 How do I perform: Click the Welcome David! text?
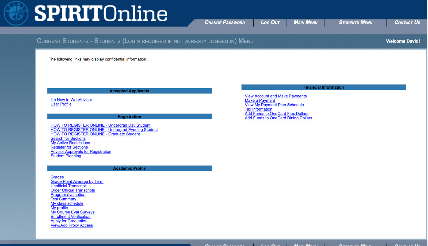403,41
